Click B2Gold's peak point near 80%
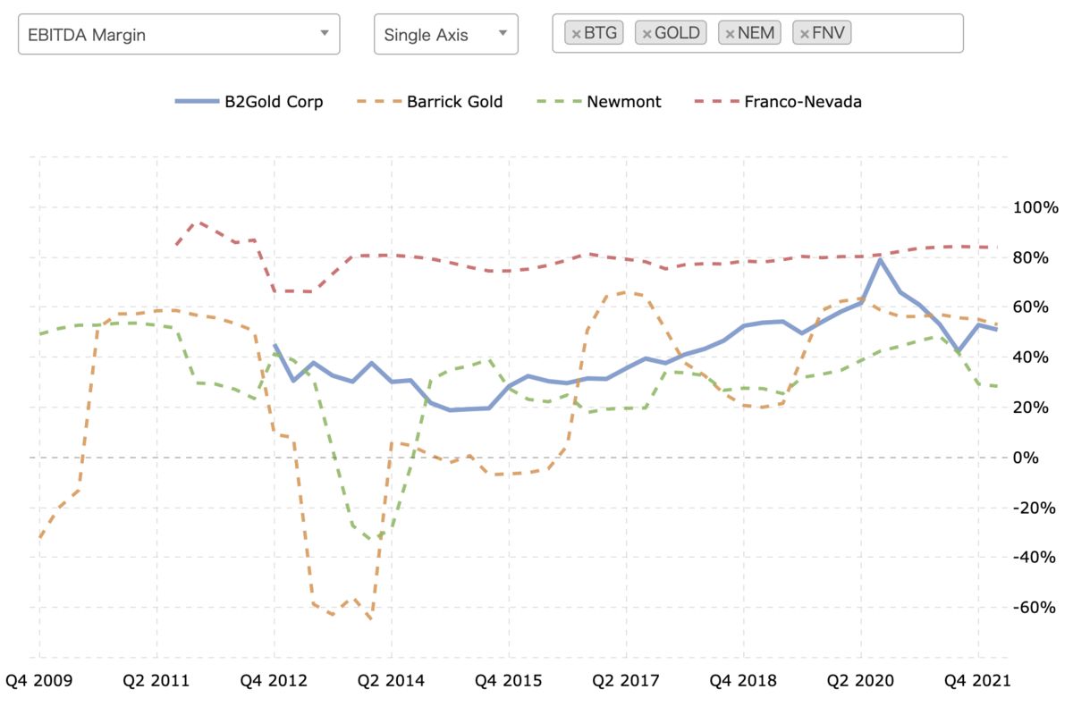The image size is (1073, 723). point(881,260)
